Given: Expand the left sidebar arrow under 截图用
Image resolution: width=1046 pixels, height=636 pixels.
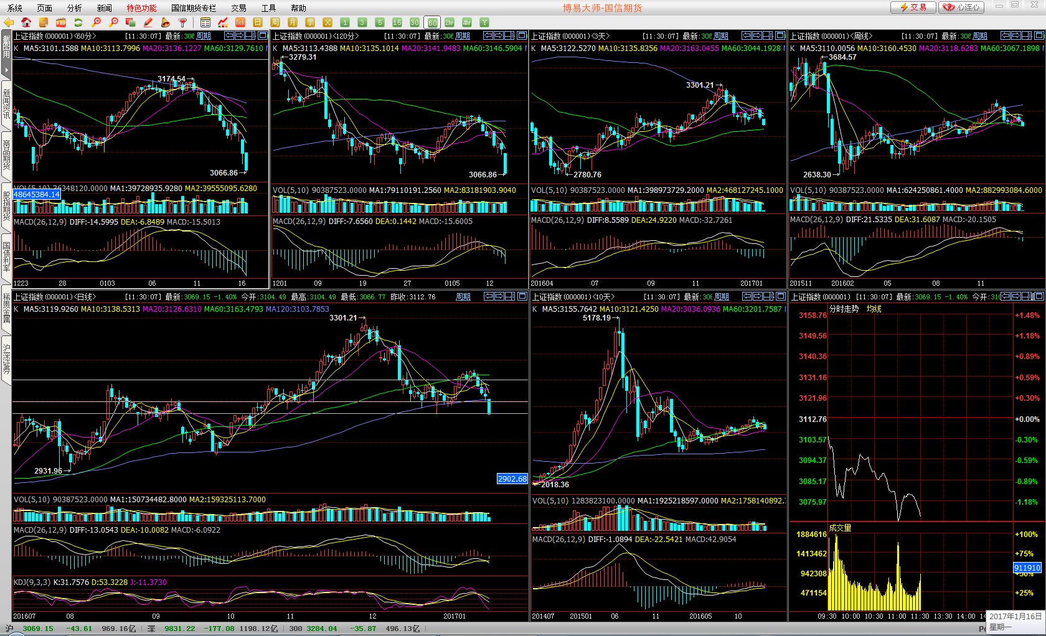Looking at the screenshot, I should 6,70.
